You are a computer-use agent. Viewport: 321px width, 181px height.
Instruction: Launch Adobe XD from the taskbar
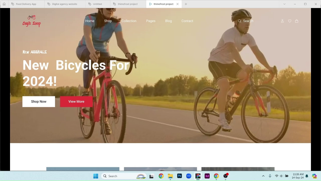point(207,176)
